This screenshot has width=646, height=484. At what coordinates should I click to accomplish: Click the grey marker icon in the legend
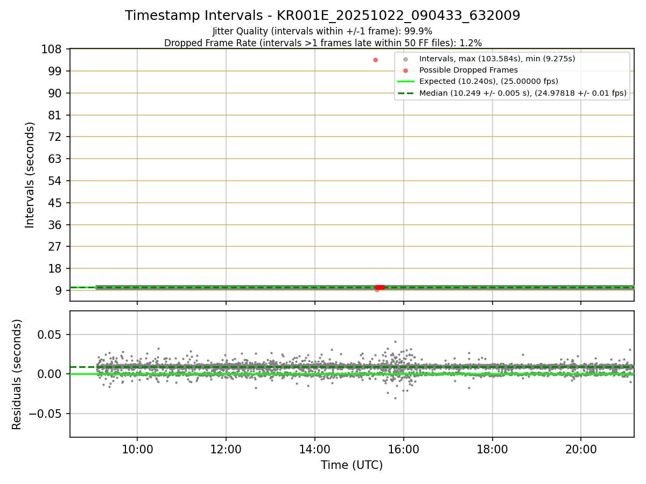(405, 59)
